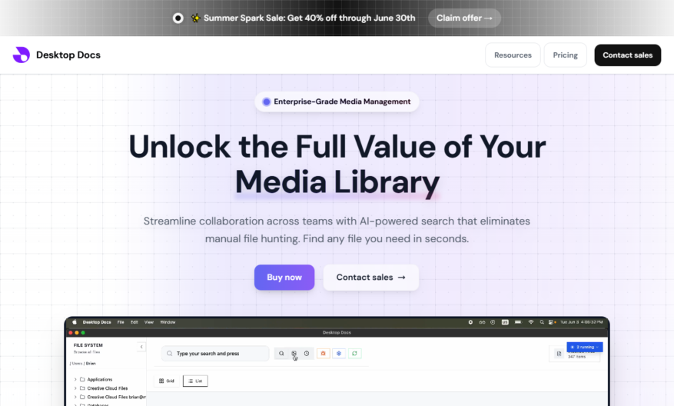Click the magnifier inside the search field
Image resolution: width=674 pixels, height=406 pixels.
pyautogui.click(x=169, y=354)
